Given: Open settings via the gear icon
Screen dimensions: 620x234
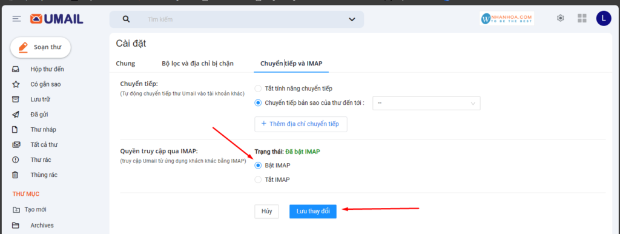Looking at the screenshot, I should (560, 18).
